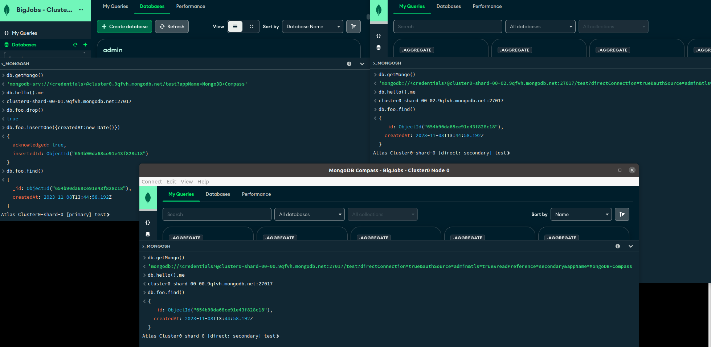Open the three-dots menu next to BigJobs title
The height and width of the screenshot is (347, 711).
(81, 10)
